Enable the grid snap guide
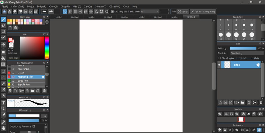Image resolution: width=265 pixels, height=133 pixels. [75, 11]
